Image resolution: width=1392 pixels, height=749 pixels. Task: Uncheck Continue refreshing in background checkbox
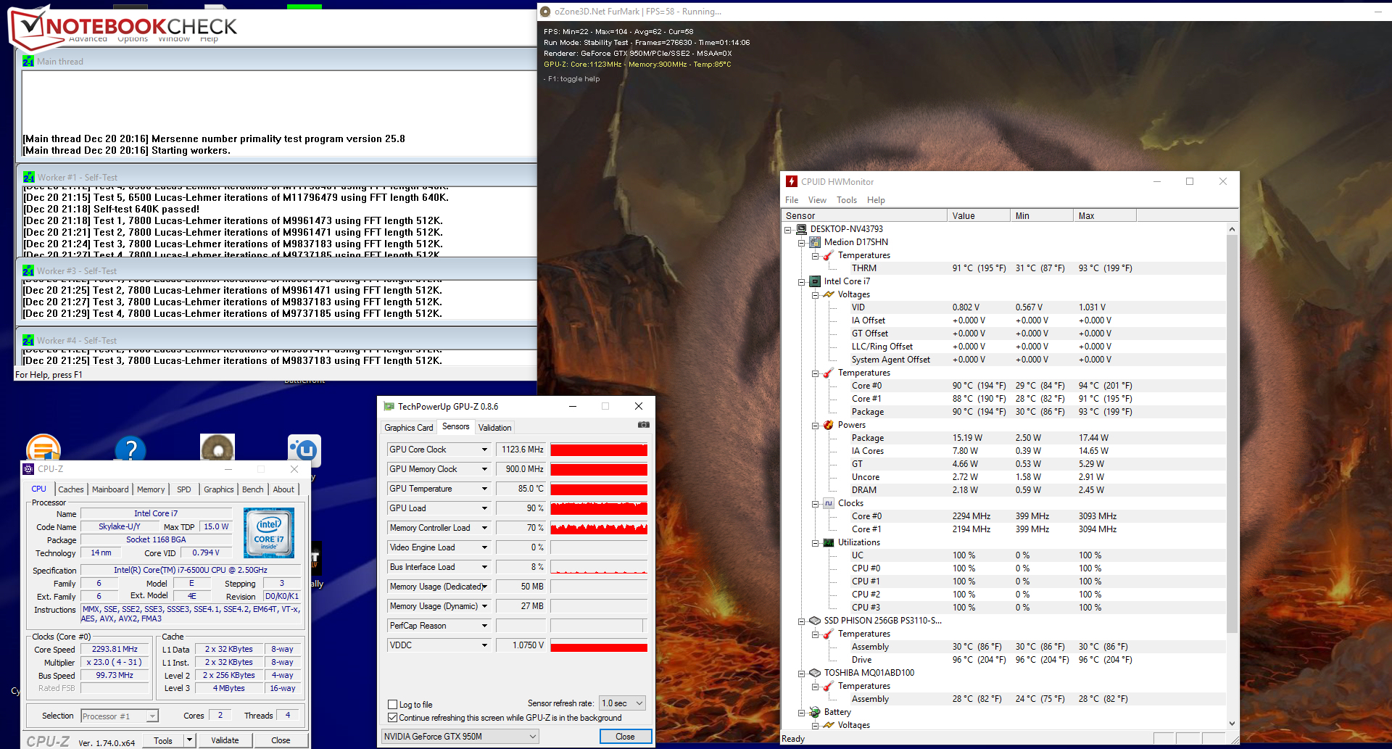coord(393,718)
